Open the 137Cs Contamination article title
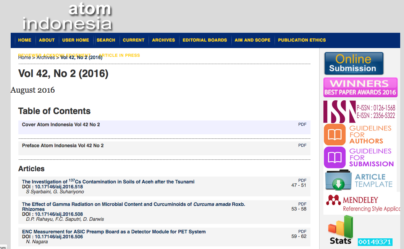Viewport: 404px width, 249px height. [108, 182]
